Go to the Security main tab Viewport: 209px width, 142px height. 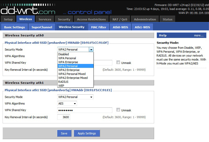pyautogui.click(x=64, y=19)
